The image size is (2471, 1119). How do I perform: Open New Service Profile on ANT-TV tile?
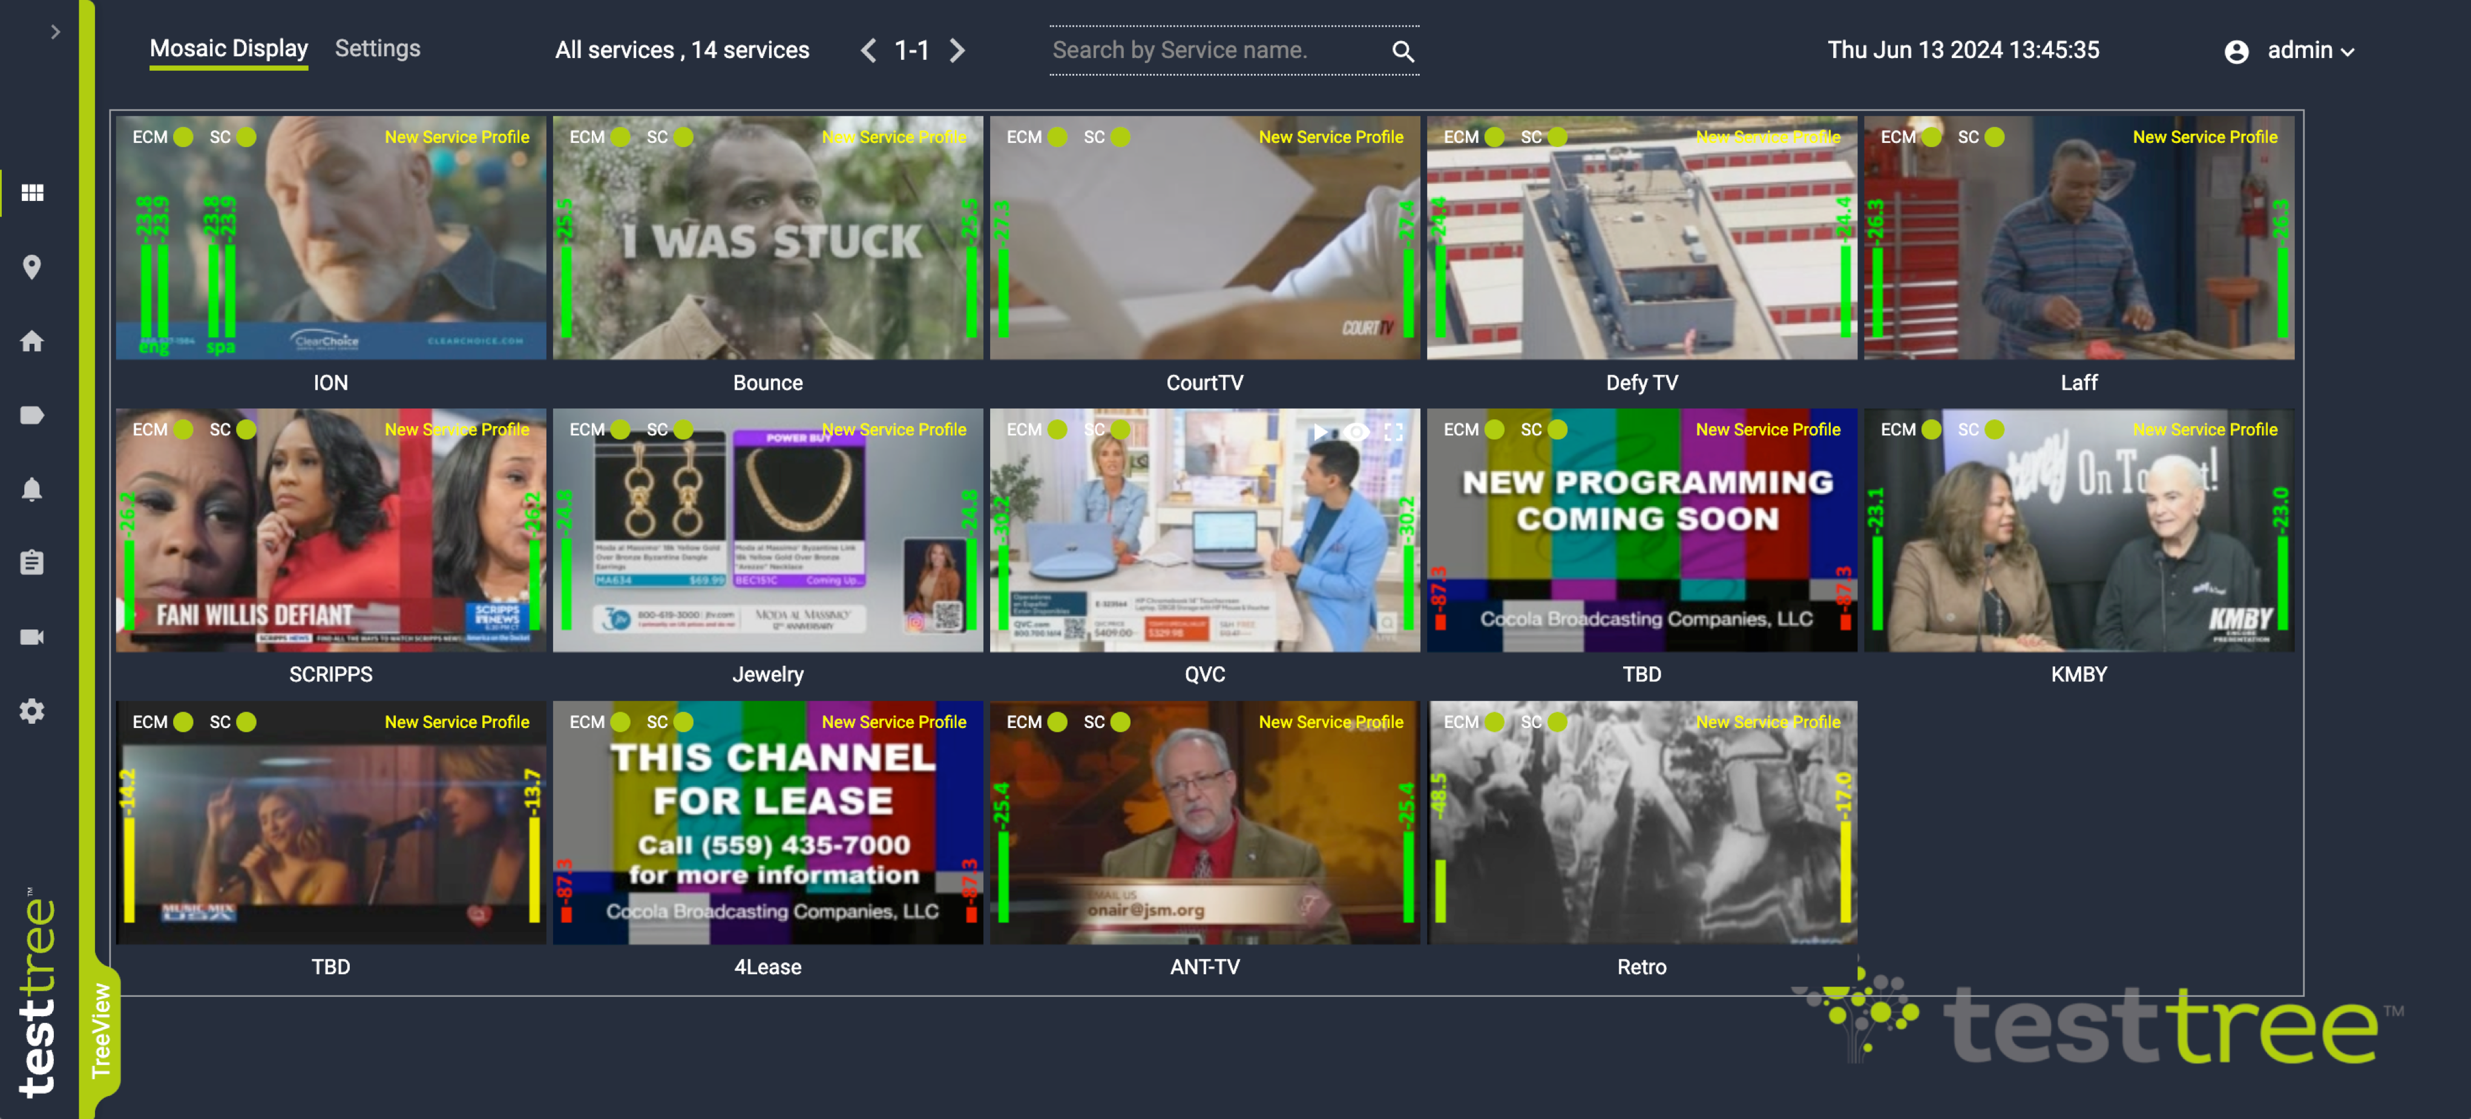pyautogui.click(x=1330, y=722)
